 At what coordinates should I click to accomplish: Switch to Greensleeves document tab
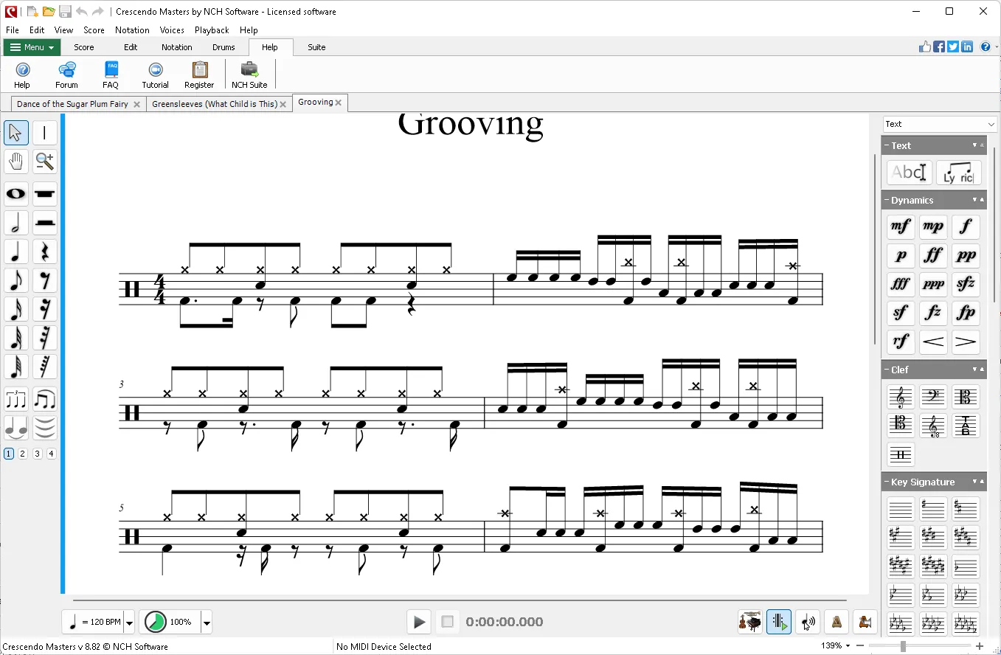[214, 104]
